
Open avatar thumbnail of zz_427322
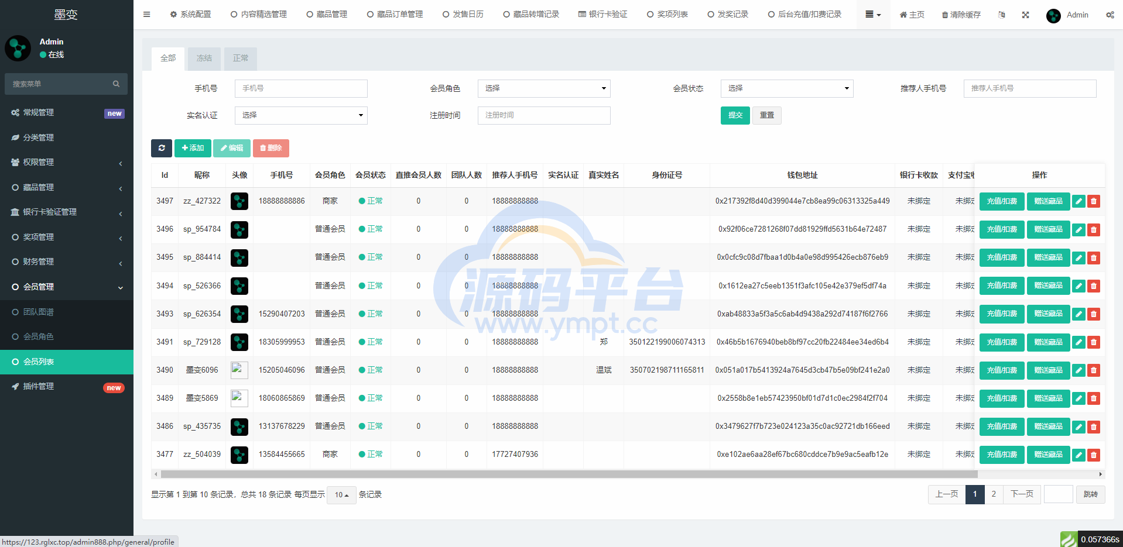[x=239, y=201]
